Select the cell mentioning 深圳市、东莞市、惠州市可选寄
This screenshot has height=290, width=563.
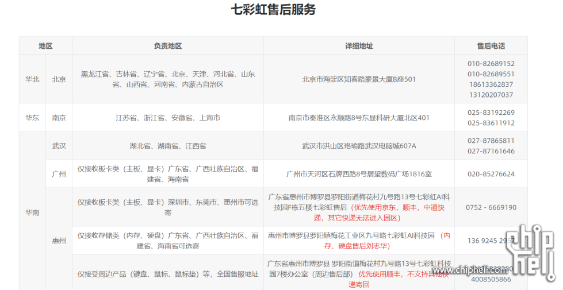168,207
